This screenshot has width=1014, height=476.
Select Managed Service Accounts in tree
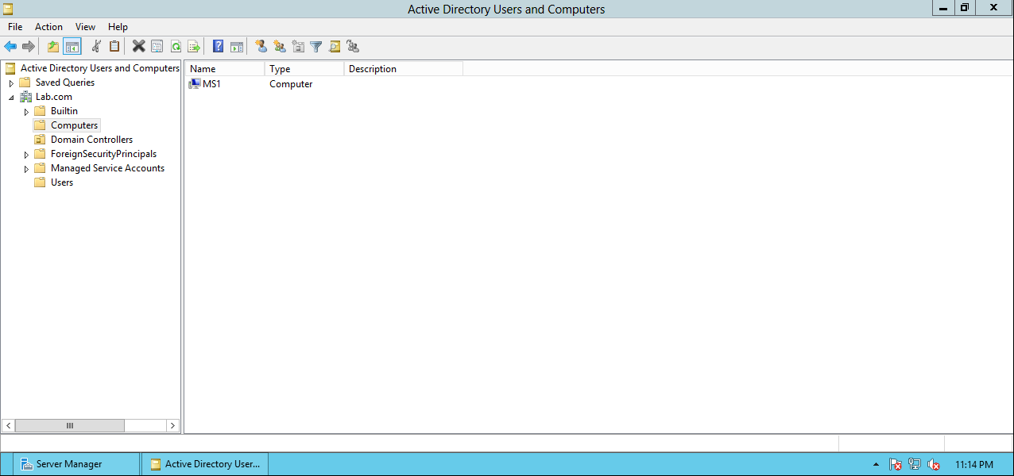(107, 168)
